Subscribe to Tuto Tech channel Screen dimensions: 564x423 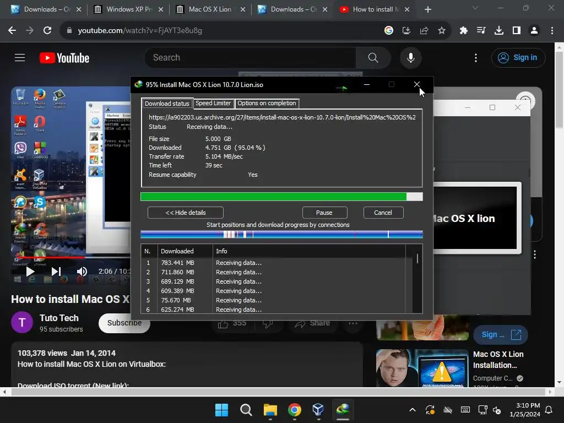124,323
